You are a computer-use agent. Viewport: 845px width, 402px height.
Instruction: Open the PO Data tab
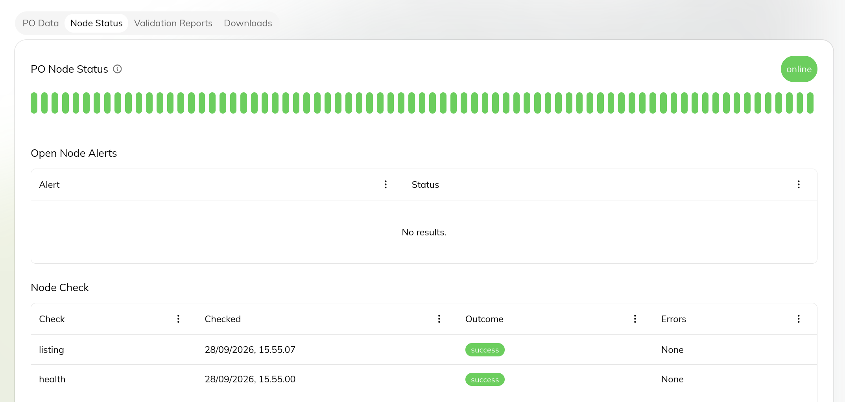point(41,23)
